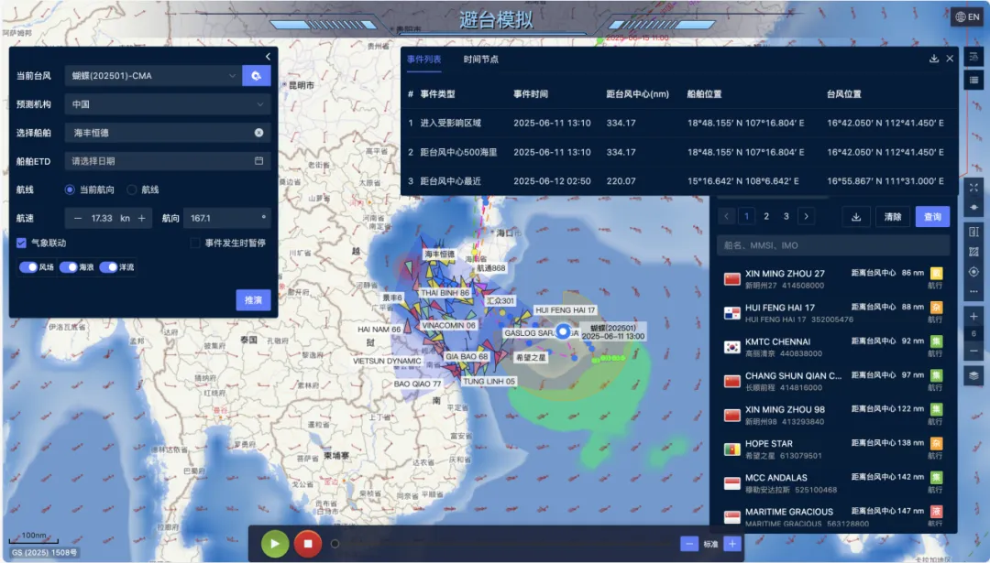Image resolution: width=990 pixels, height=563 pixels.
Task: Click the locate target icon in right toolbar
Action: (x=973, y=272)
